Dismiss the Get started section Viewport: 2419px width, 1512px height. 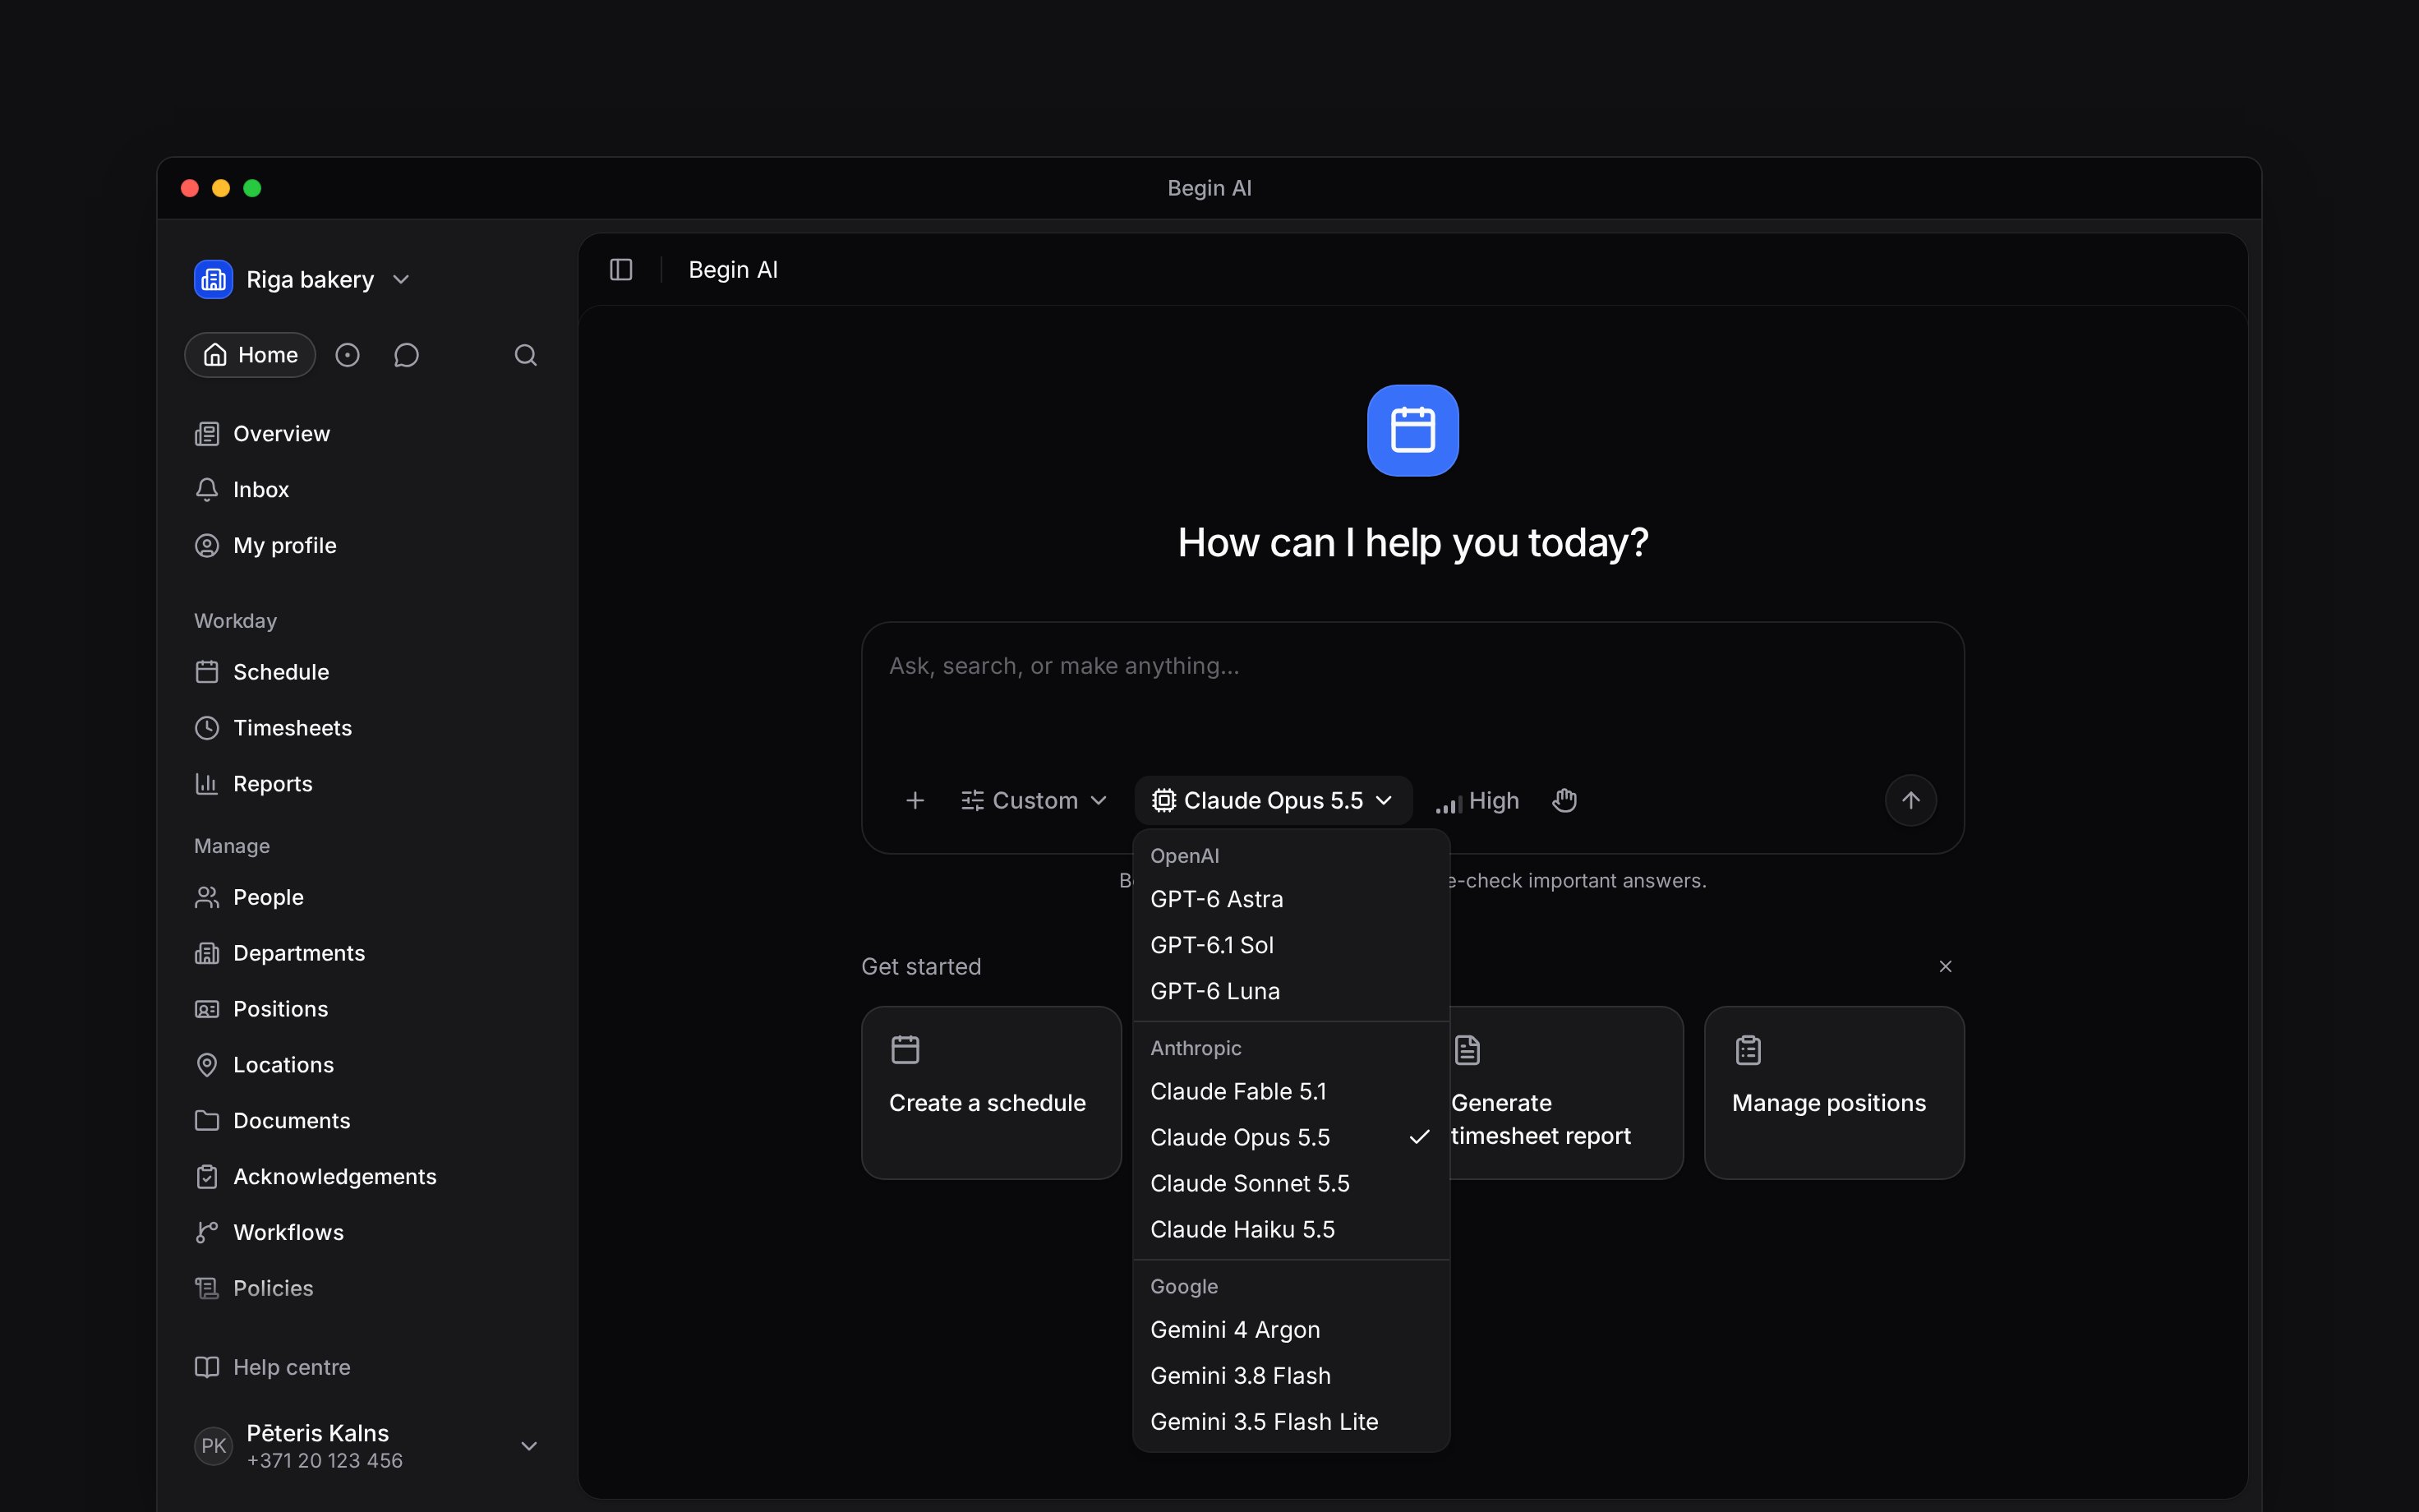(1945, 966)
